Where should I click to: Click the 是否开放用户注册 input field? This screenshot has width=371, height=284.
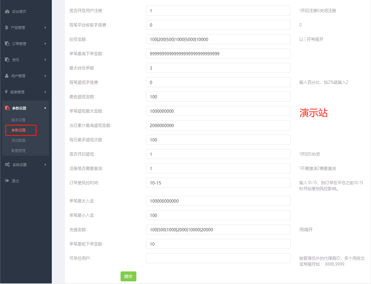(218, 11)
